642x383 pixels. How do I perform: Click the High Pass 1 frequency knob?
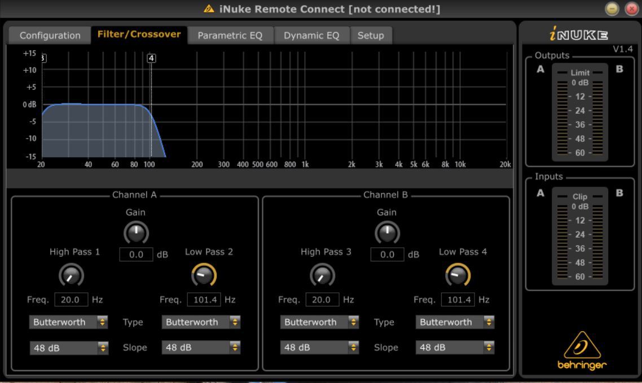[x=71, y=275]
